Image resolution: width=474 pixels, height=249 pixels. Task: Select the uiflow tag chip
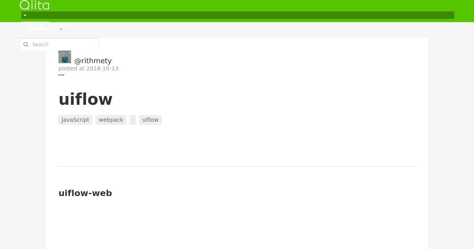coord(150,120)
